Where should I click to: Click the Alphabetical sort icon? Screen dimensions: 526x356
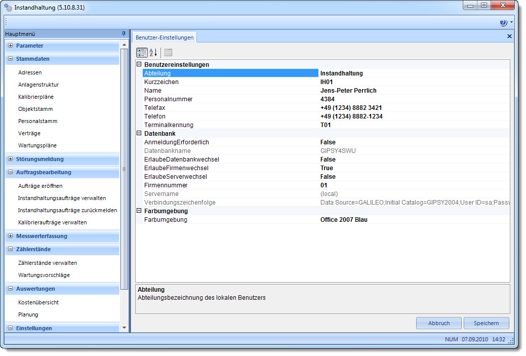(153, 52)
